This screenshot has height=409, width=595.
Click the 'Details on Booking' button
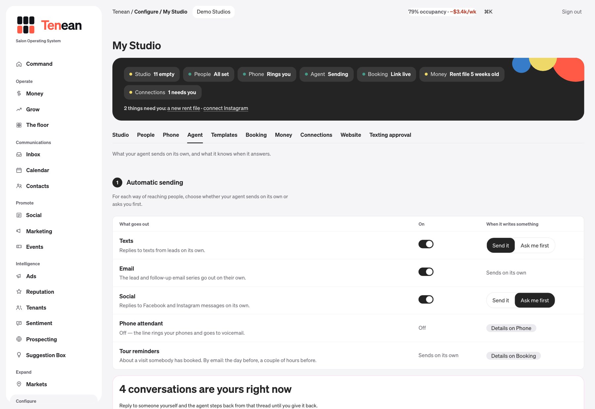513,356
